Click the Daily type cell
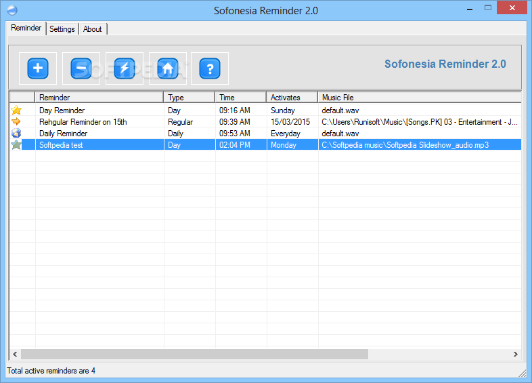 (x=175, y=134)
